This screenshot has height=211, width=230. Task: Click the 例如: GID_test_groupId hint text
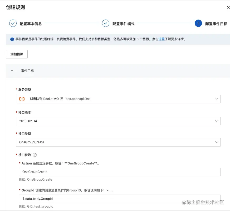[36, 207]
